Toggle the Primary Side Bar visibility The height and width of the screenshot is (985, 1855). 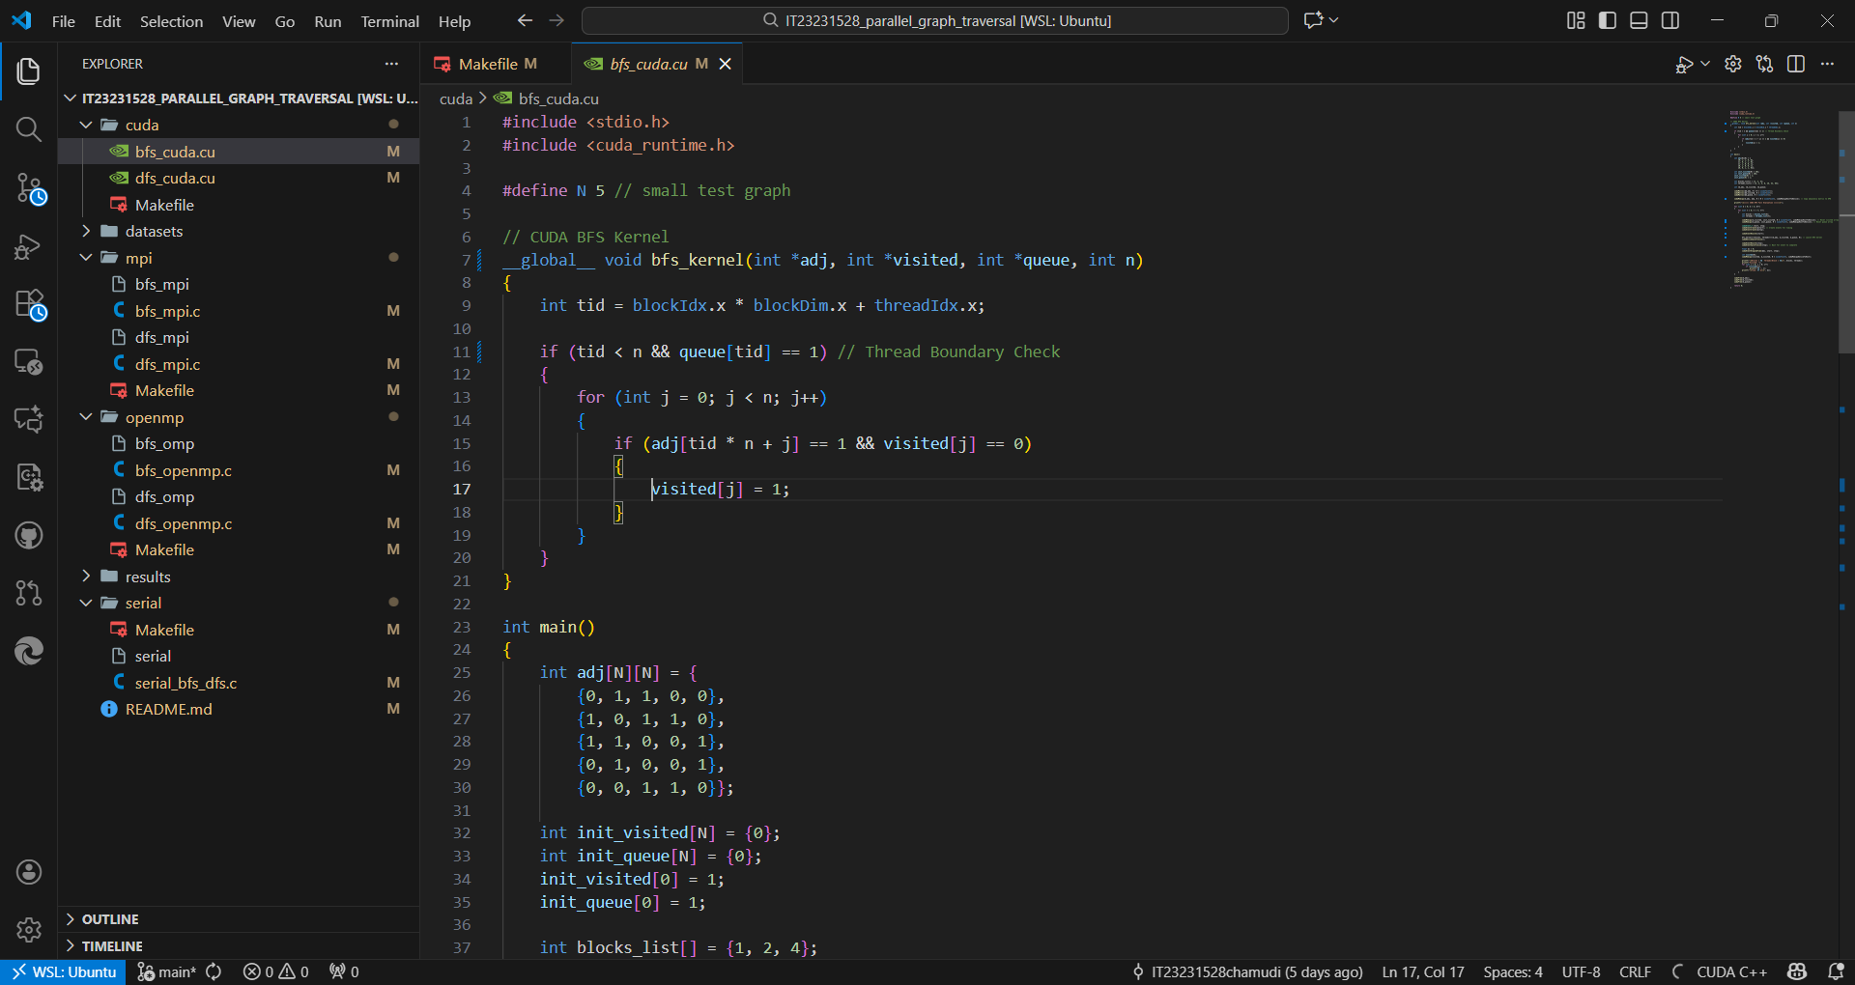(x=1608, y=20)
